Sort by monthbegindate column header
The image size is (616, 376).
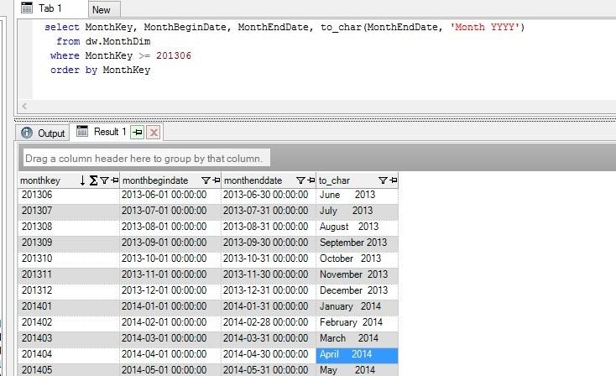coord(155,180)
